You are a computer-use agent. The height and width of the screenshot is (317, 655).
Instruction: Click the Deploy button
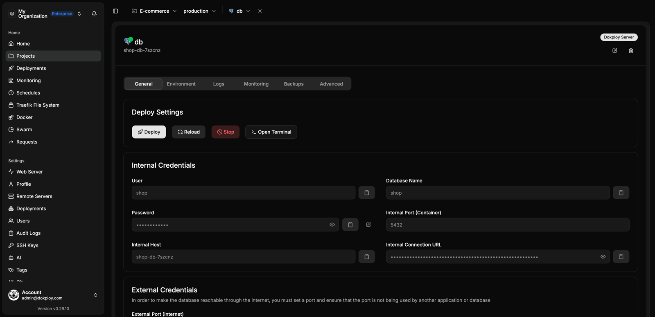coord(149,132)
